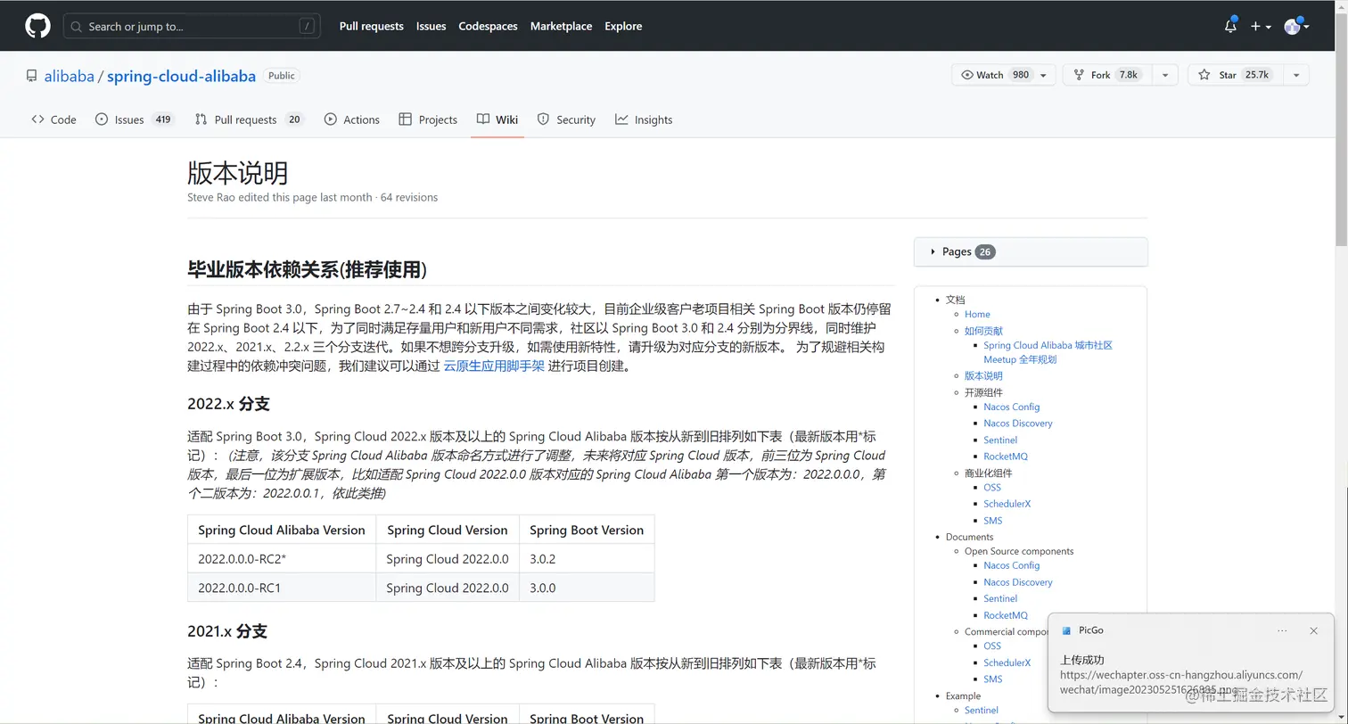The width and height of the screenshot is (1348, 724).
Task: Switch to the Security tab
Action: pyautogui.click(x=566, y=119)
